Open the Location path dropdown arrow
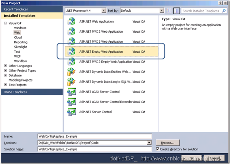Viewport: 230px width, 164px height. 149,143
